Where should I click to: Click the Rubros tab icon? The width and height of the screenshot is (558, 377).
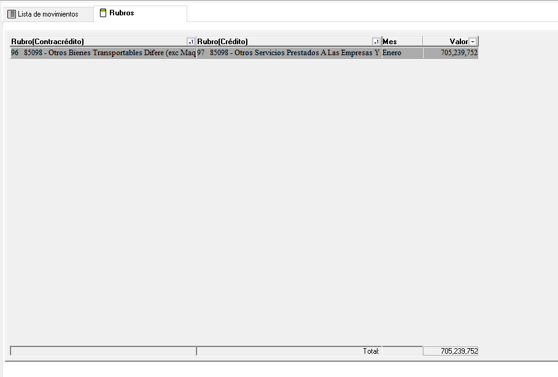[103, 13]
